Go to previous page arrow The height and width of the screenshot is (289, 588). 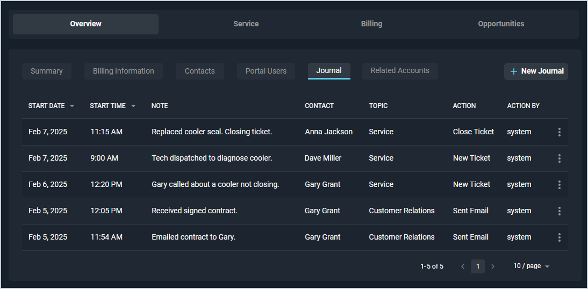click(463, 266)
